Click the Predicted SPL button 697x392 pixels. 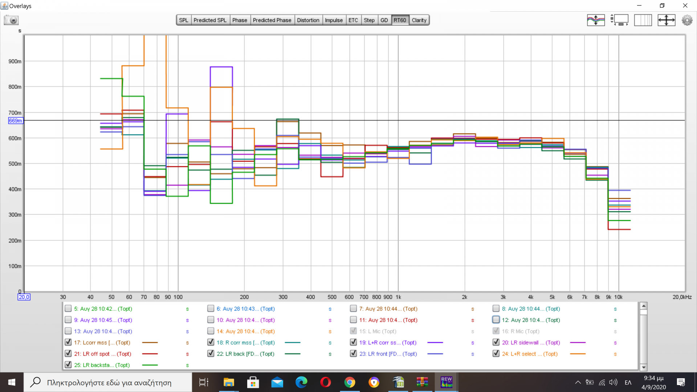pos(210,20)
